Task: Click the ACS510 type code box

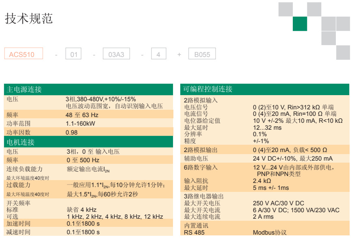Action: pos(24,54)
